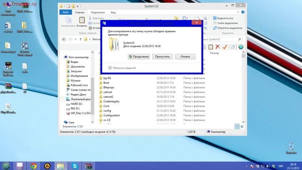This screenshot has height=170, width=302.
Task: Click the volume speaker icon in the system tray
Action: pos(268,166)
